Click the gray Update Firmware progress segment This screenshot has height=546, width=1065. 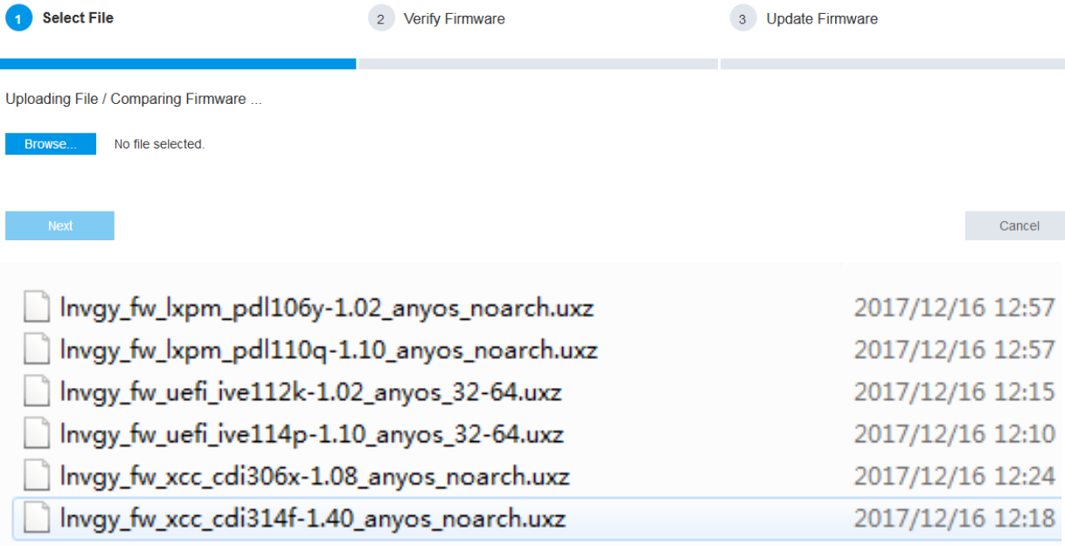pyautogui.click(x=893, y=64)
